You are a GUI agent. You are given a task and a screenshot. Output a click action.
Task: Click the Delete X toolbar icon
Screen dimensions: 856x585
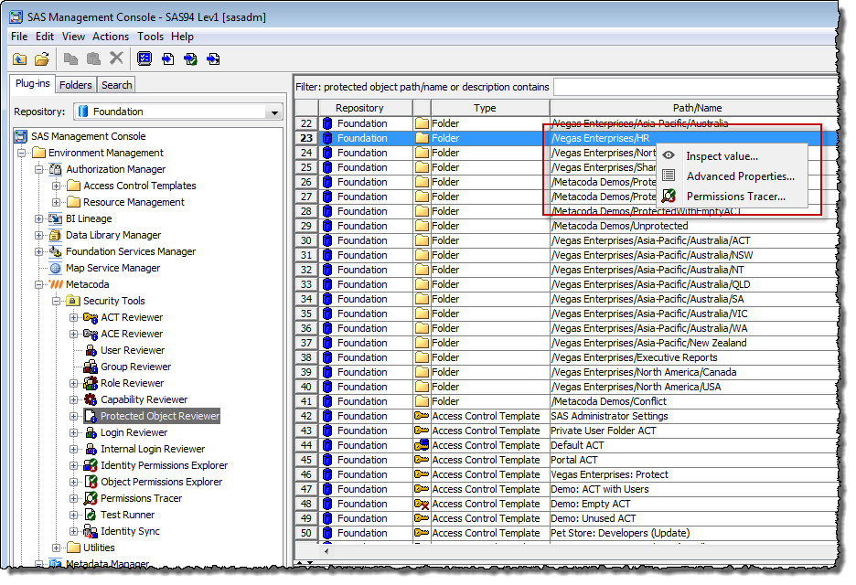click(116, 58)
